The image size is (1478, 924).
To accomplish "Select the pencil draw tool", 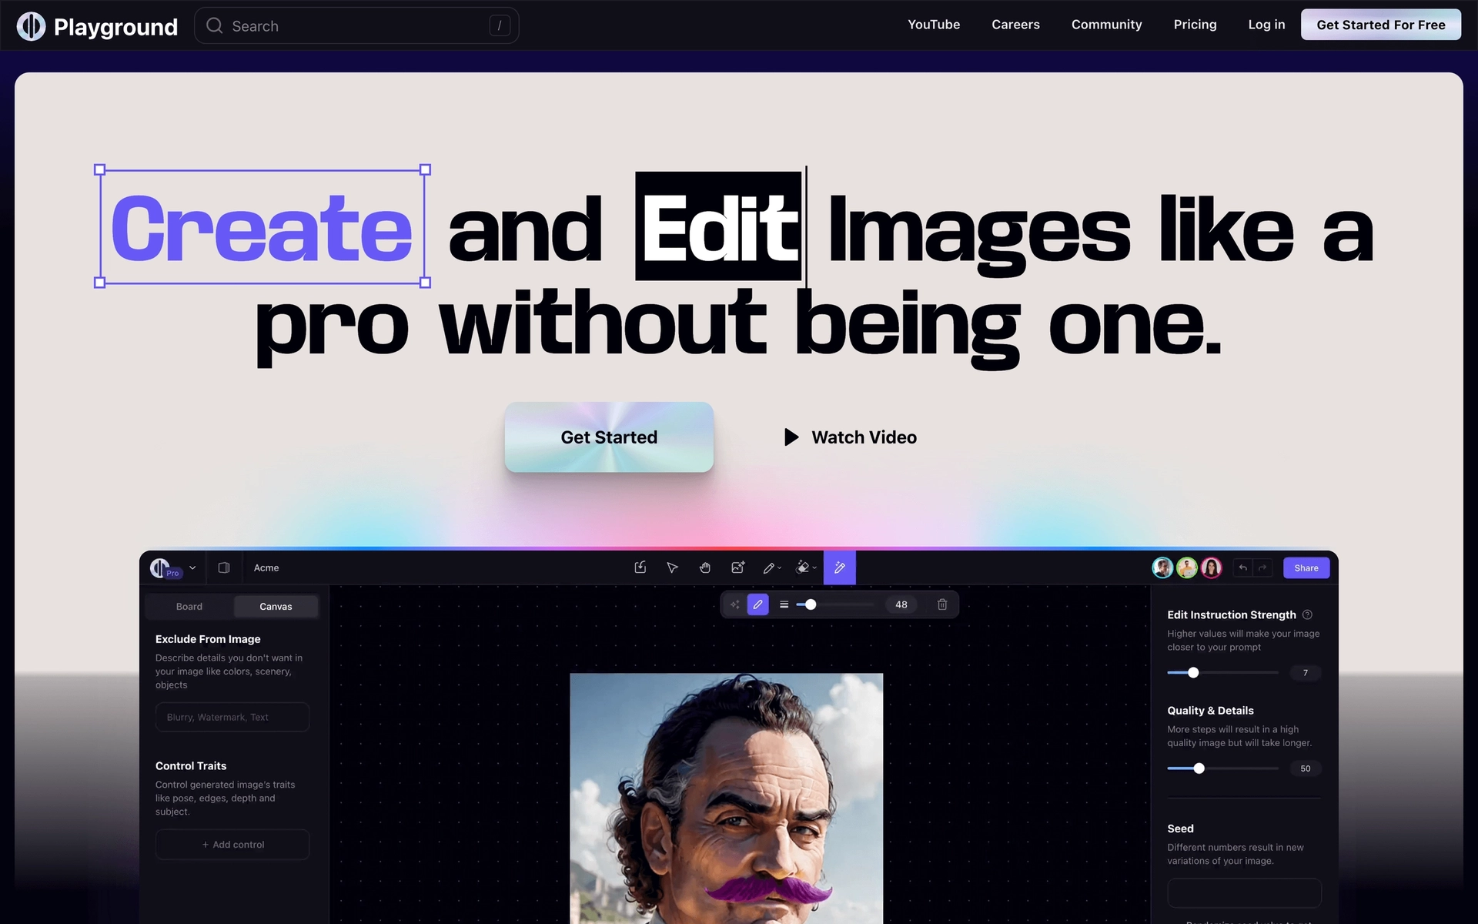I will tap(768, 568).
